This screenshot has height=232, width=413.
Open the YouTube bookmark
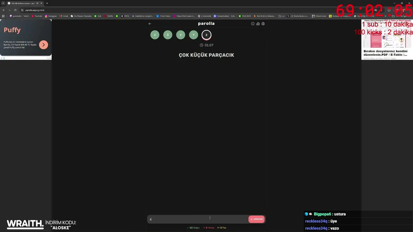[x=37, y=16]
